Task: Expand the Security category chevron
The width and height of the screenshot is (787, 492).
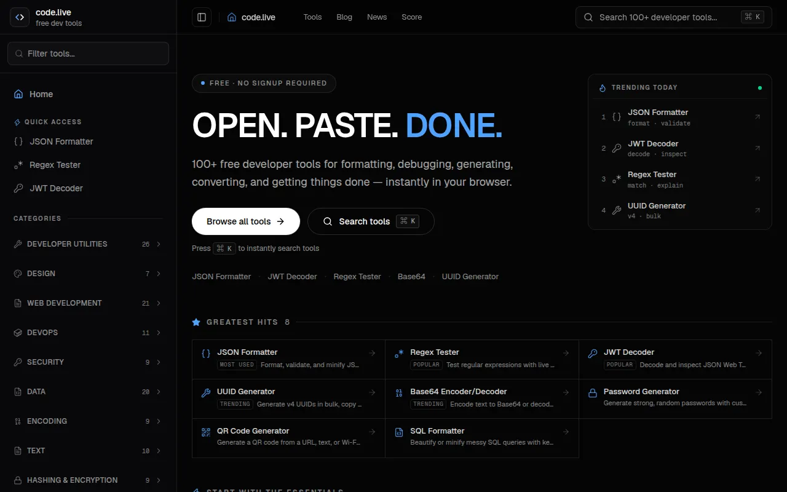Action: pyautogui.click(x=159, y=362)
